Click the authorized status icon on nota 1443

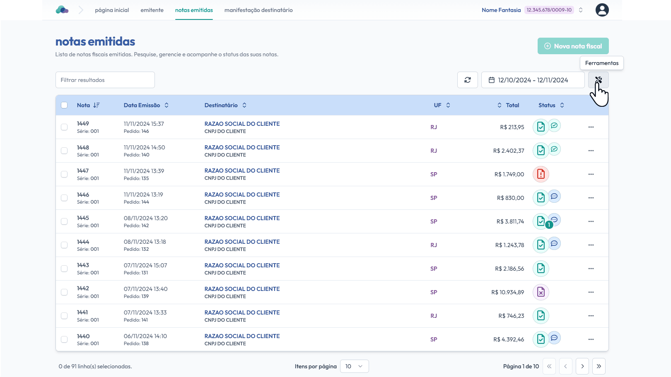[541, 269]
